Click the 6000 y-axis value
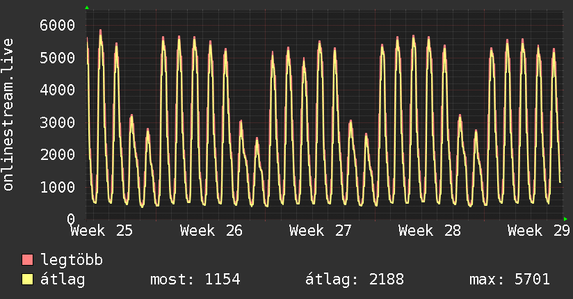 click(58, 25)
